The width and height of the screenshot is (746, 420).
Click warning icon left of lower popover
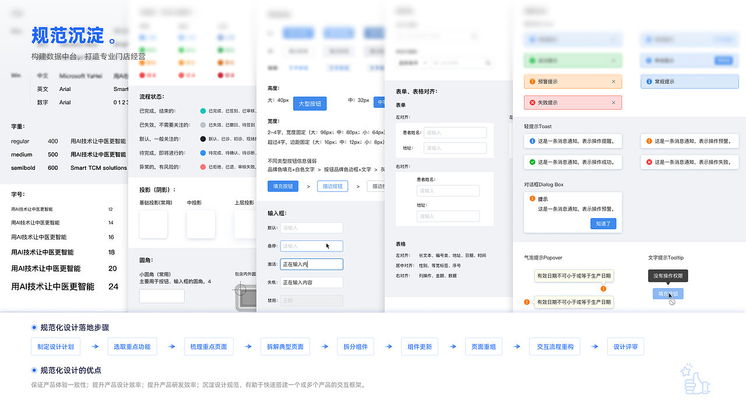[x=527, y=302]
